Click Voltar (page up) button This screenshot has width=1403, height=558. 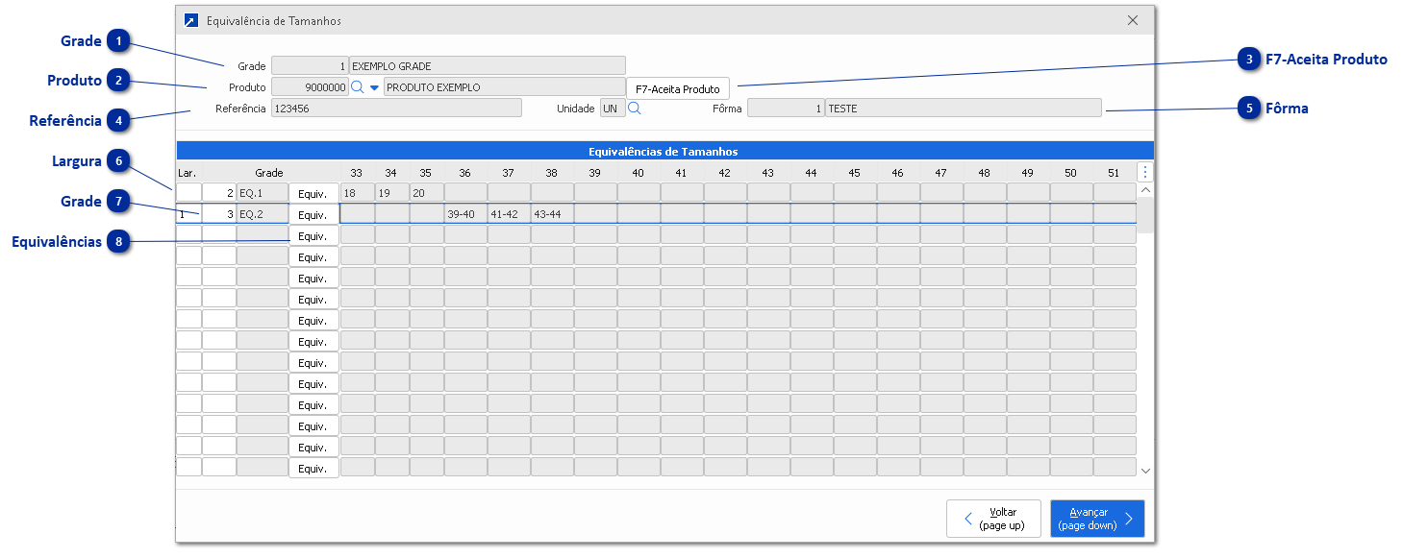(993, 519)
